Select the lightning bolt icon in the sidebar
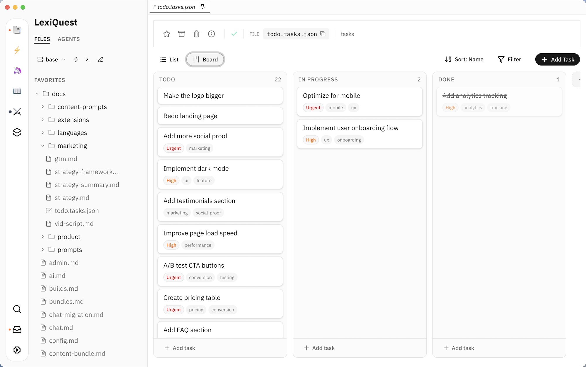The image size is (586, 367). 17,50
